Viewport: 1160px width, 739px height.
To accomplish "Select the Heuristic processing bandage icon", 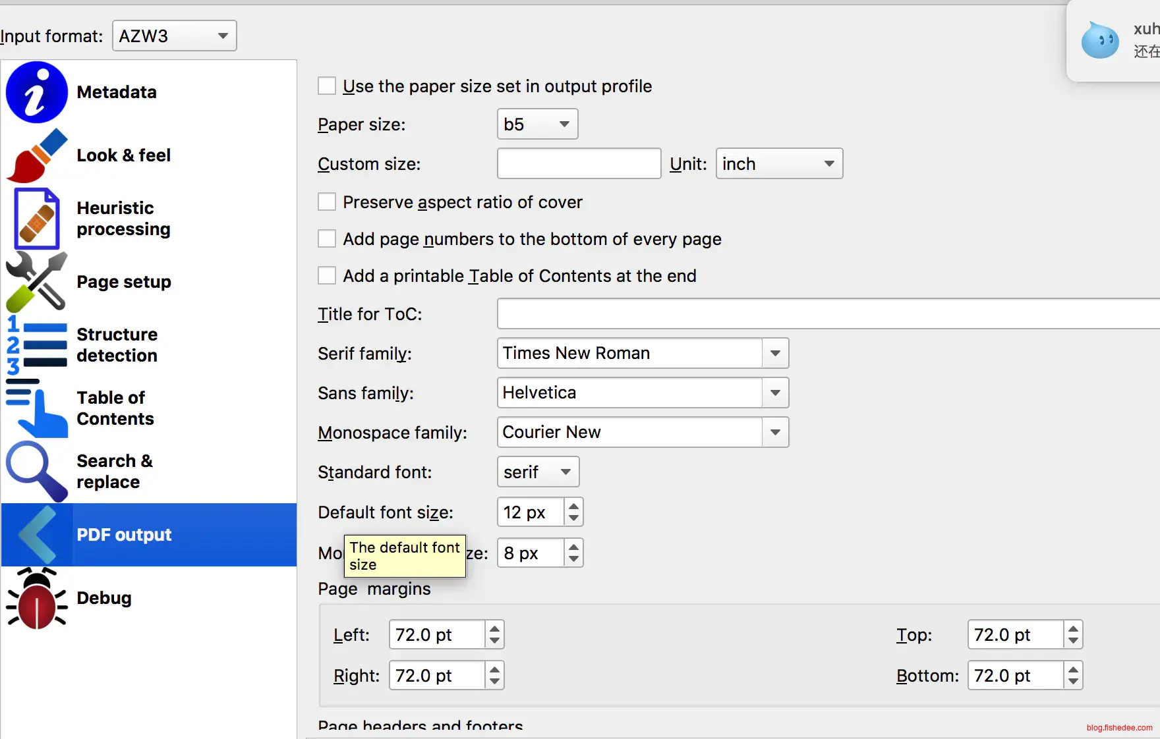I will [37, 219].
